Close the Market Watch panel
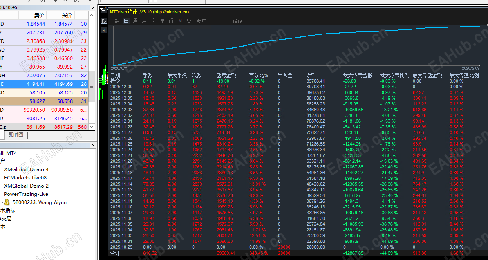 coord(93,7)
